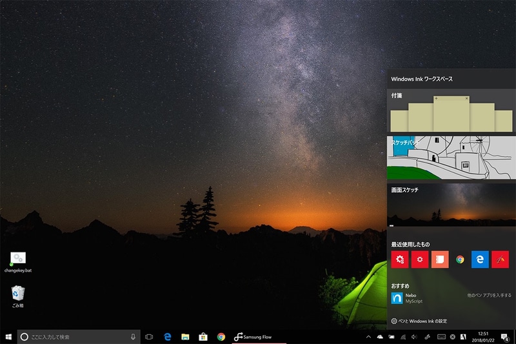Add a note with the sticky note plus

[x=436, y=98]
